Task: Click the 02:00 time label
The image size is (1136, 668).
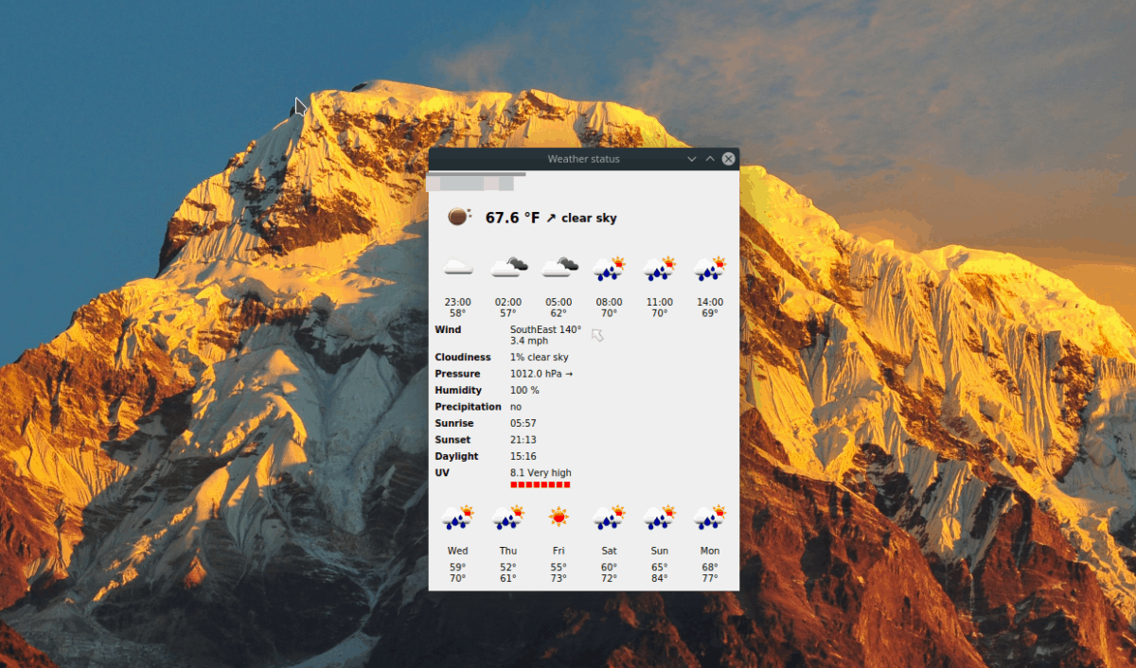Action: pos(508,302)
